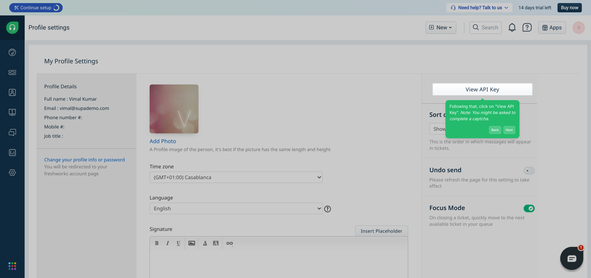Enable the Undo send toggle

point(529,171)
